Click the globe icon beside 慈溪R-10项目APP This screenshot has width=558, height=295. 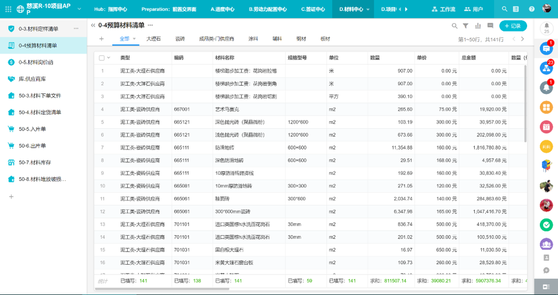tap(21, 9)
